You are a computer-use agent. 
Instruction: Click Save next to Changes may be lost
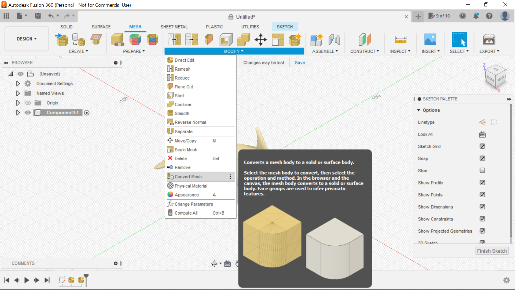coord(300,63)
